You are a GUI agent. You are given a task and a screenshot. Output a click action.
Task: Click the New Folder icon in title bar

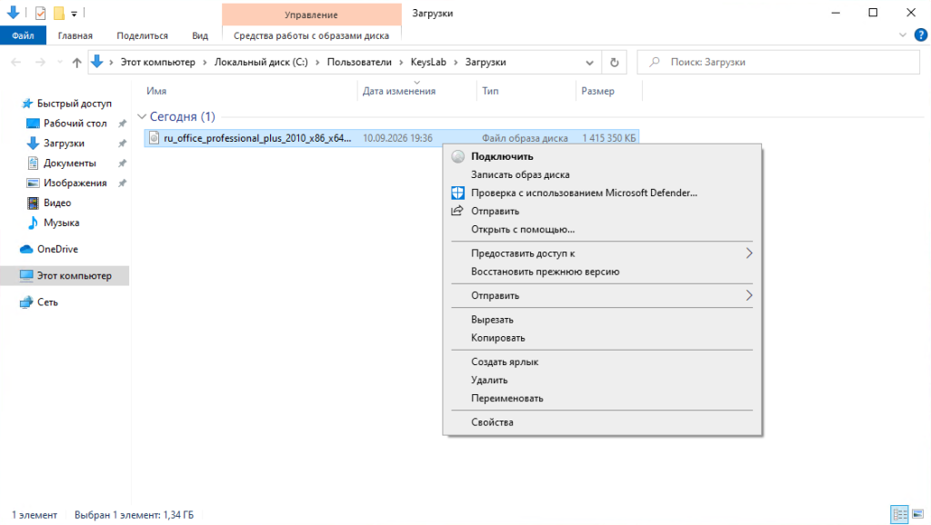59,13
